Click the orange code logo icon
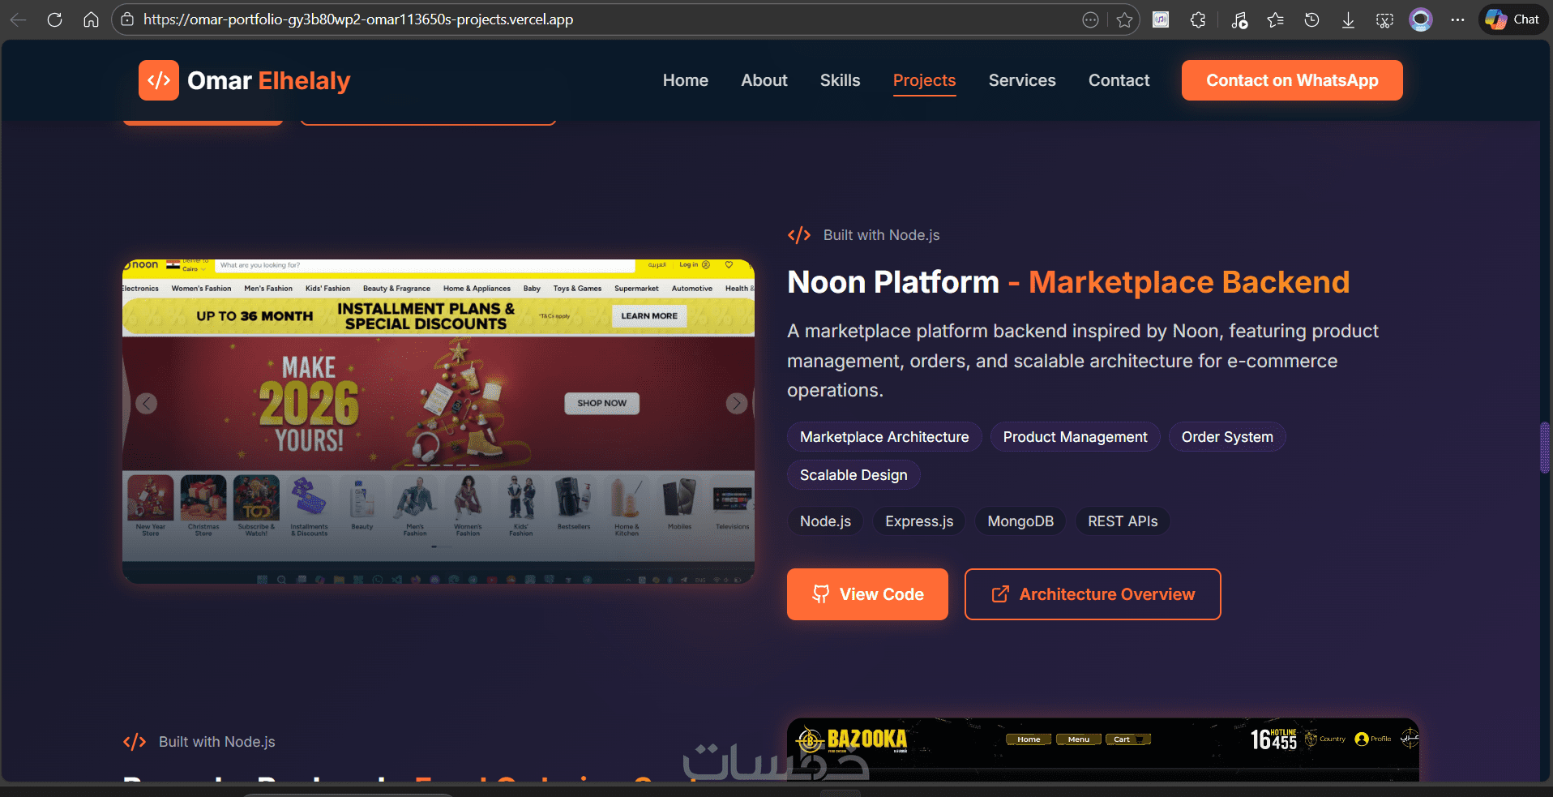This screenshot has height=797, width=1553. (159, 80)
